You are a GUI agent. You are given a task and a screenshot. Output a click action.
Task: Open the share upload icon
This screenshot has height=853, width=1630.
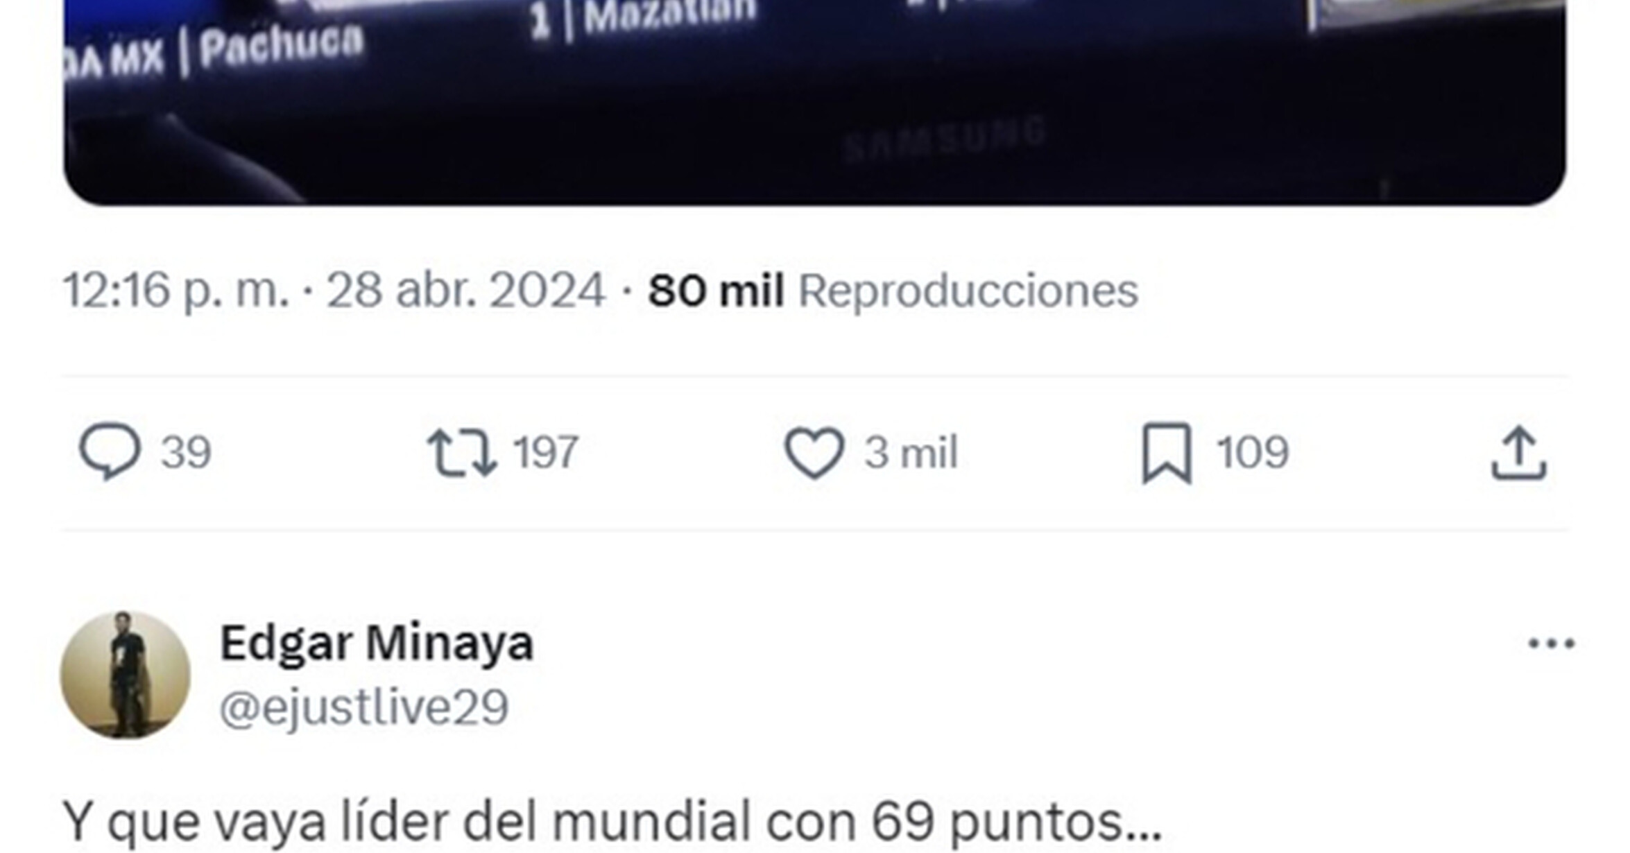1519,453
